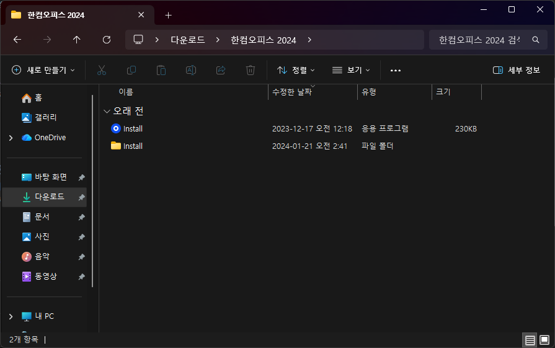Click the Share icon in toolbar
Viewport: 555px width, 348px height.
tap(221, 70)
